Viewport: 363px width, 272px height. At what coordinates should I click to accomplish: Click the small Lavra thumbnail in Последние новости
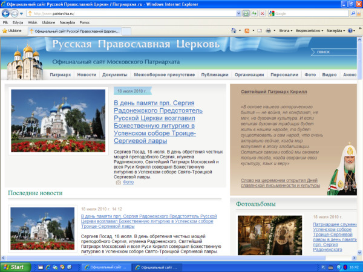pyautogui.click(x=42, y=228)
